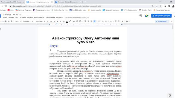Increase paragraph indent
175x98 pixels.
(119, 21)
